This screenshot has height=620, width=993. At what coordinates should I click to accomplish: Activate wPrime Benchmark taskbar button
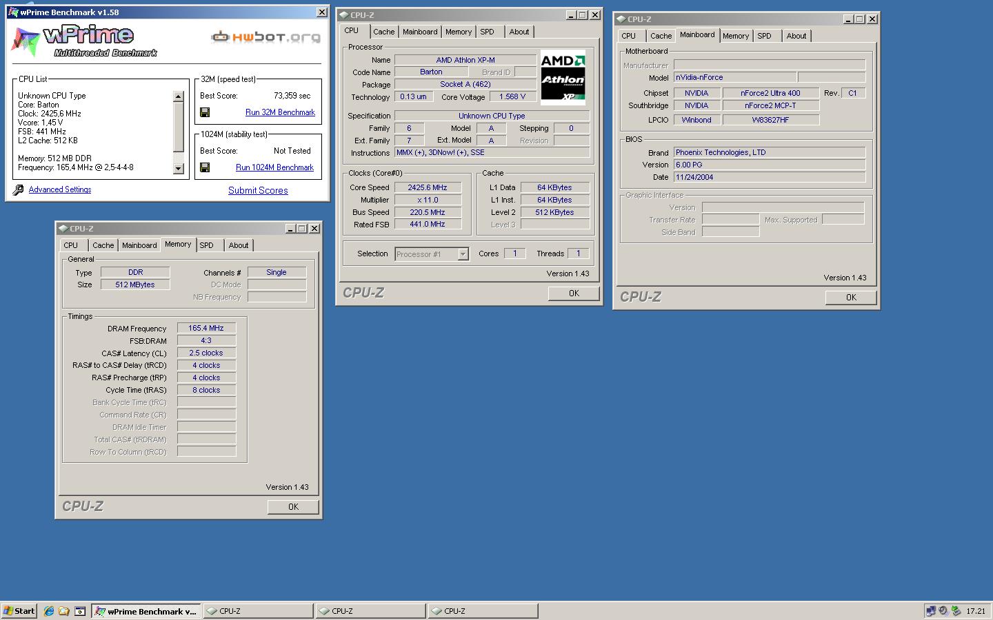(x=146, y=611)
